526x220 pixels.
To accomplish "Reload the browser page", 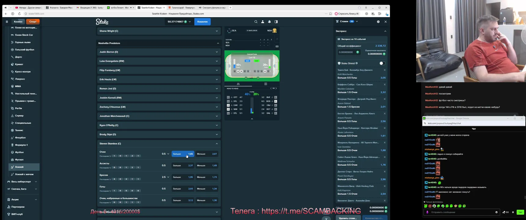I will point(19,14).
